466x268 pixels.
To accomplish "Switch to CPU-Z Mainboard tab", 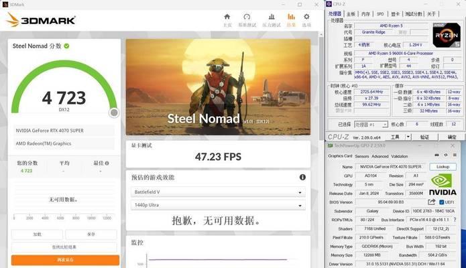I will click(351, 14).
